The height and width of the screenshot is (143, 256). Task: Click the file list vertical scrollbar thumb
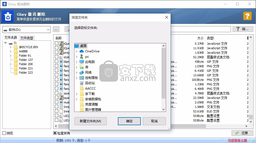251,117
